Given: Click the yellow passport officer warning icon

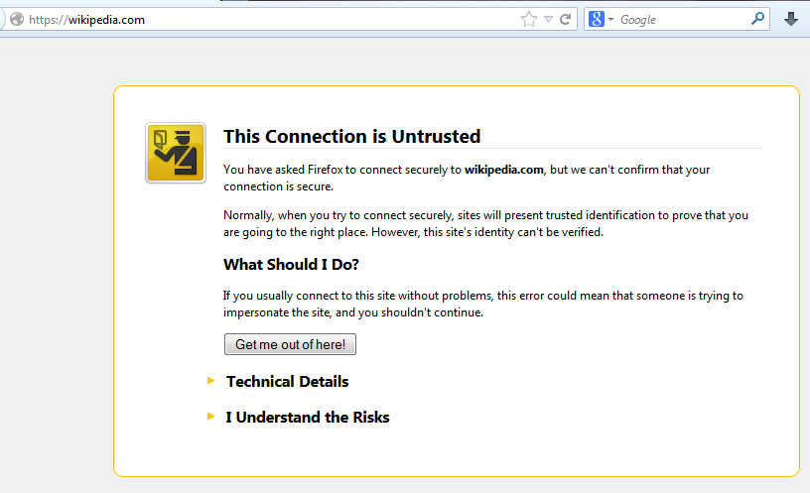Looking at the screenshot, I should (176, 153).
